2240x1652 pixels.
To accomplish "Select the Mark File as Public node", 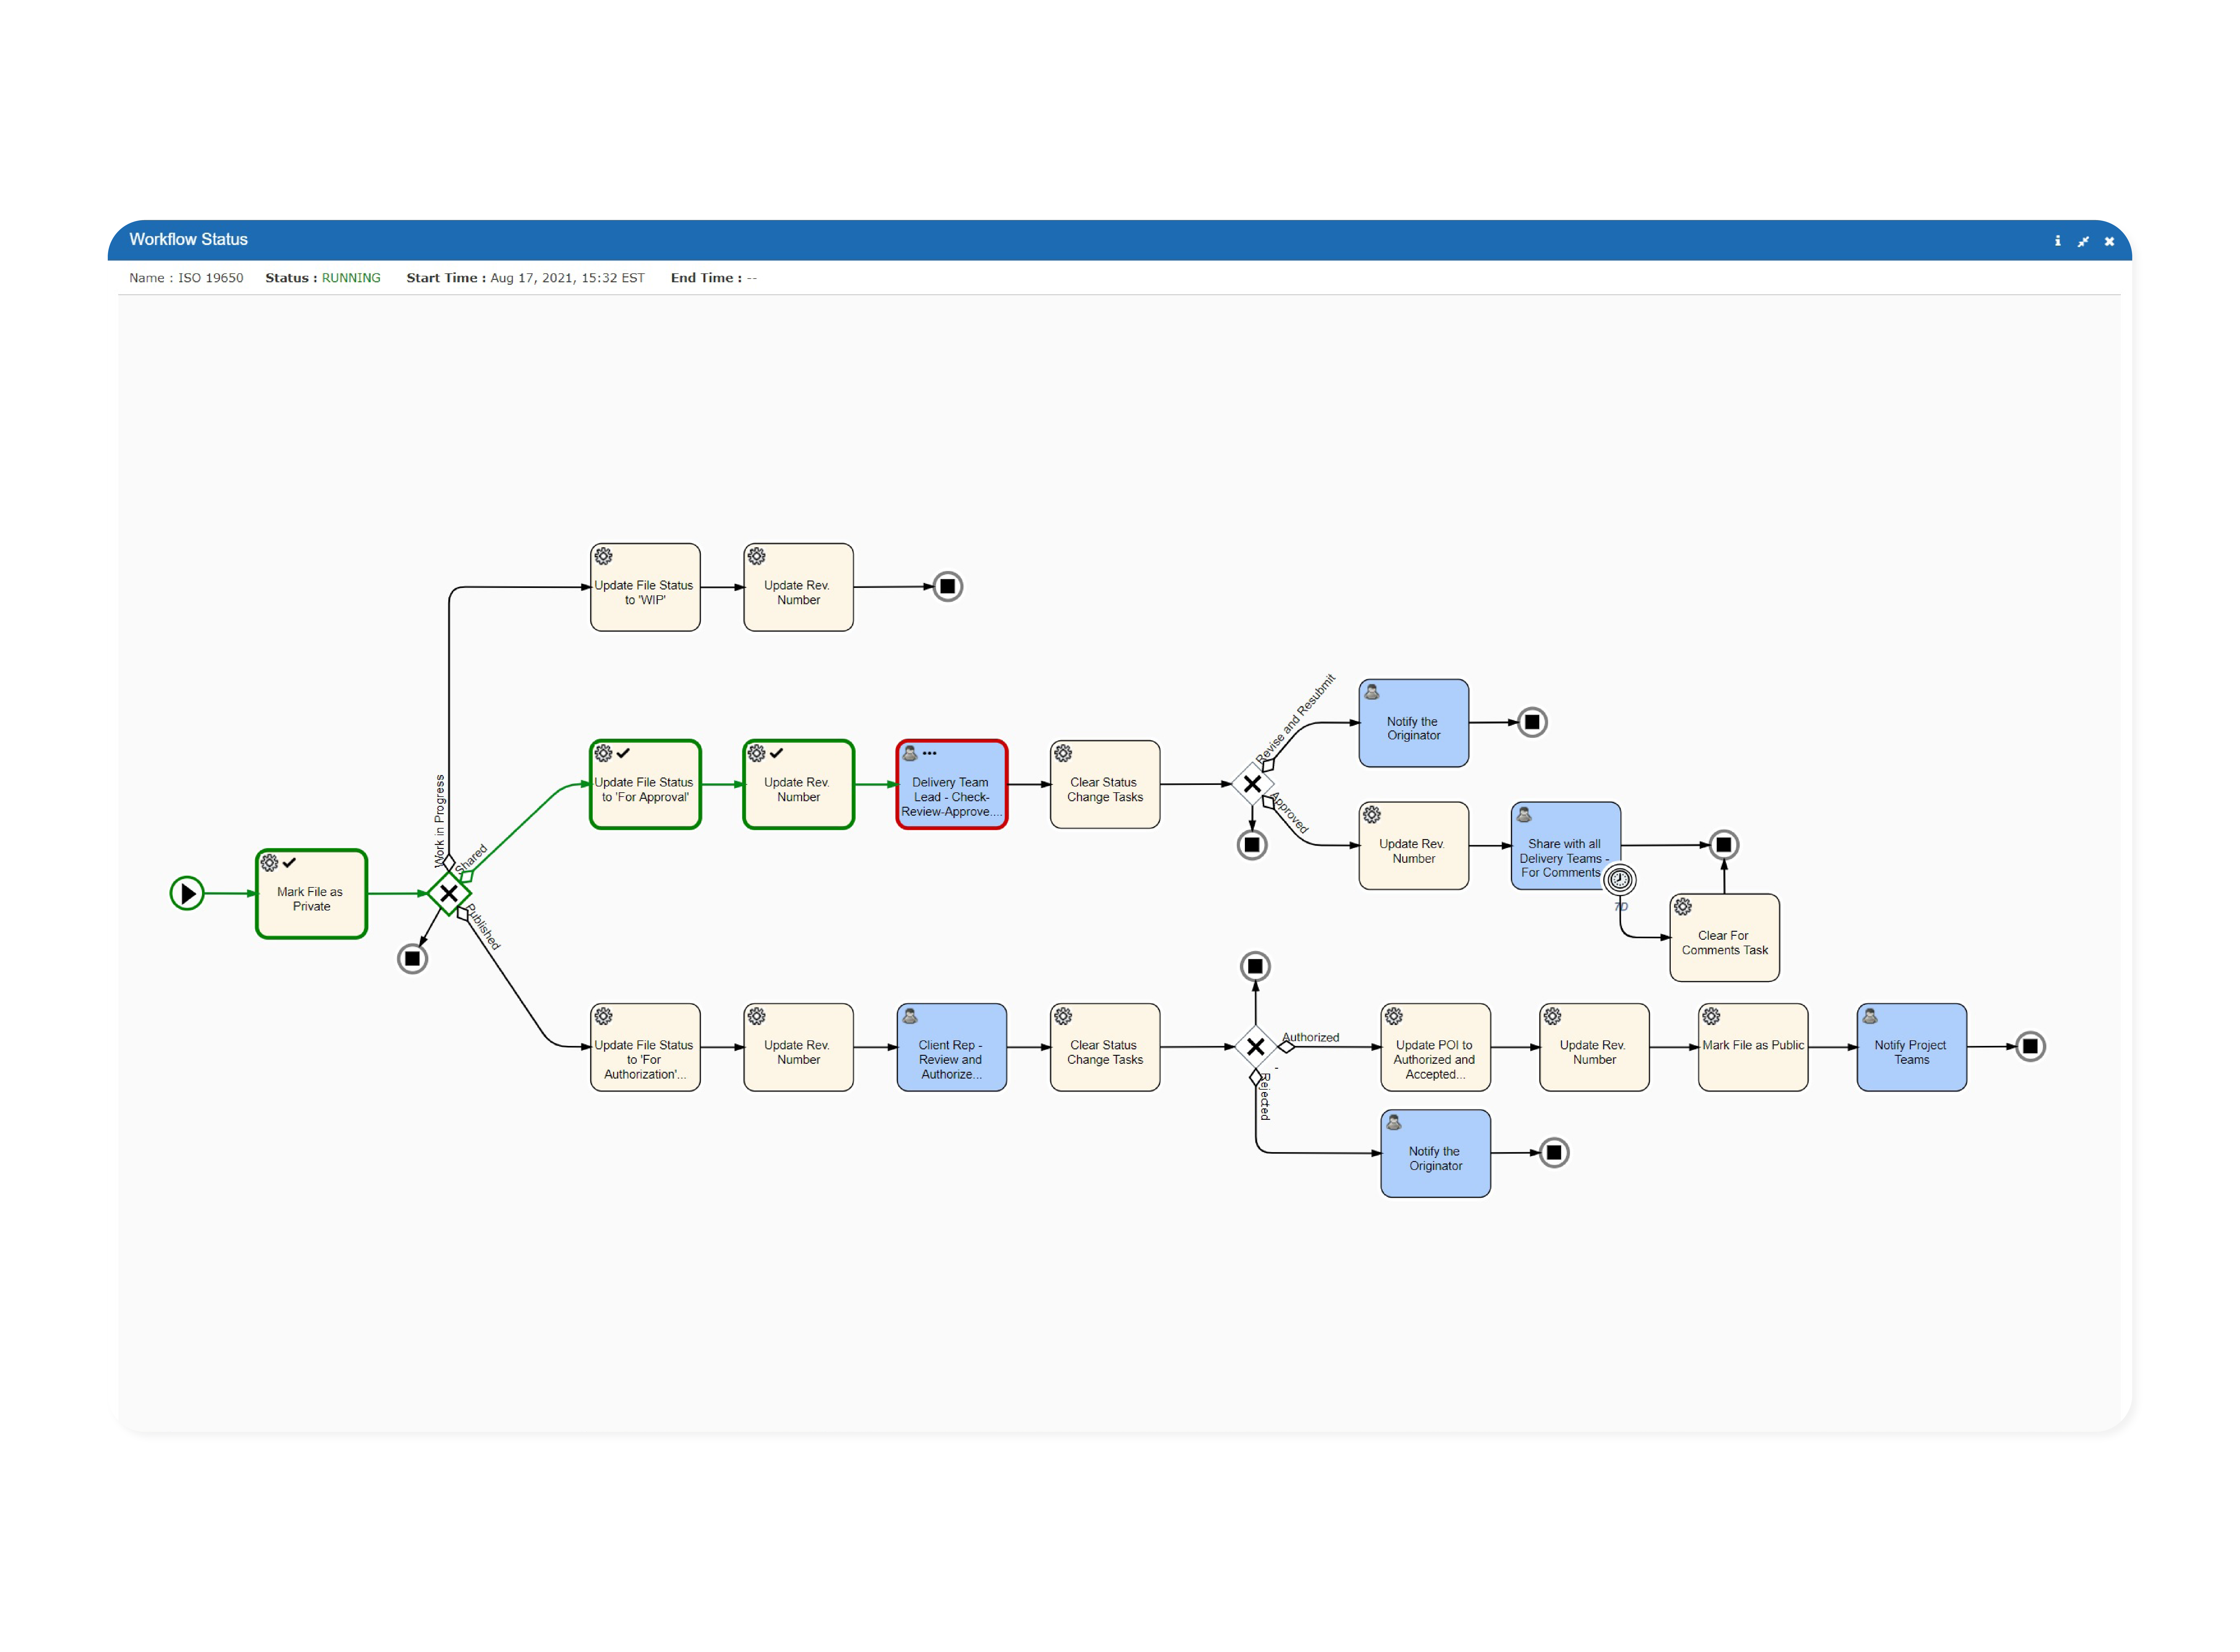I will (1753, 1047).
